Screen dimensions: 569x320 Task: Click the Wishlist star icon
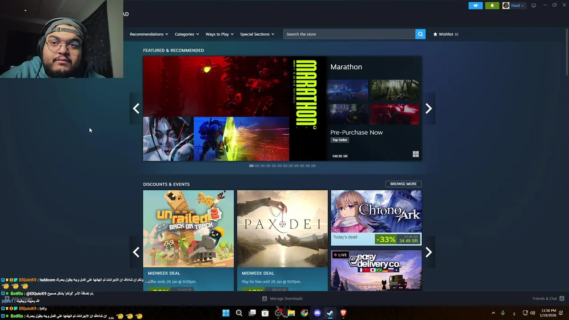click(x=435, y=34)
